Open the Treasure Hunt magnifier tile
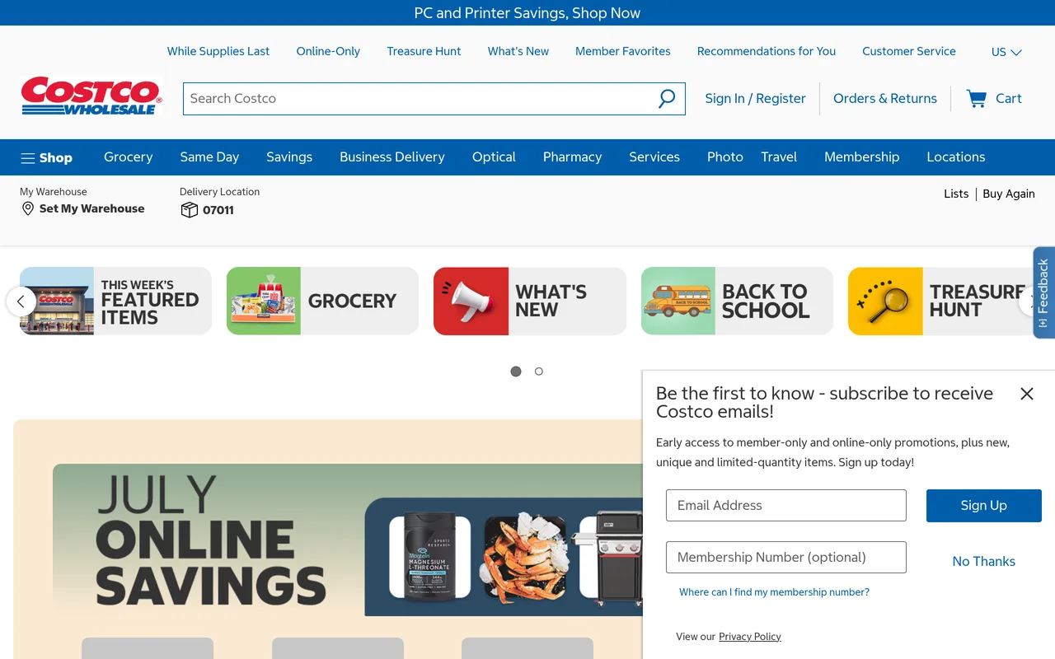Screen dimensions: 1055x659 pos(940,301)
